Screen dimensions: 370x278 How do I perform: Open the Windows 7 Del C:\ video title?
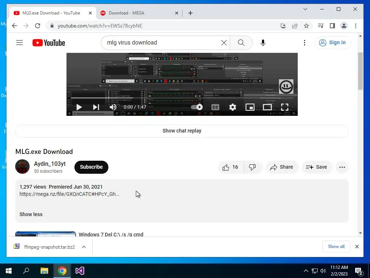[111, 234]
